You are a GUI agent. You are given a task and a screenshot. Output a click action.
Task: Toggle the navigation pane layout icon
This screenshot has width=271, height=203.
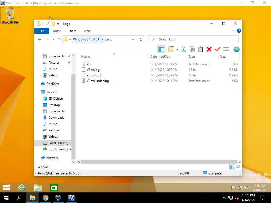click(161, 49)
